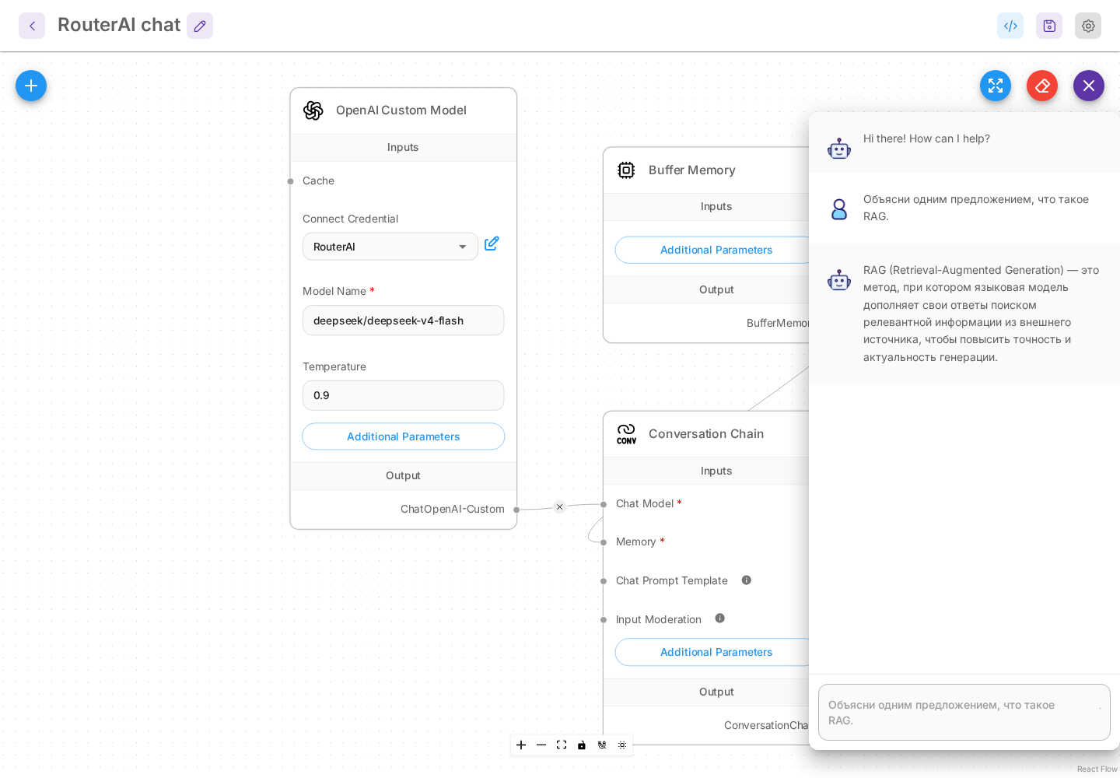Delete the edge between ChatOpenAI-Custom and Chat Model
The image size is (1120, 778).
click(559, 507)
